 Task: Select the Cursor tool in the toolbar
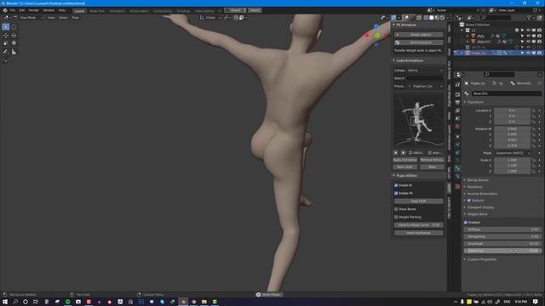tap(14, 26)
